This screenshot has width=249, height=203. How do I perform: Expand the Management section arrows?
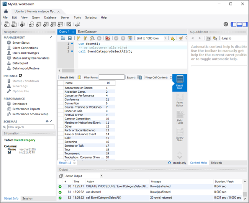[51, 37]
